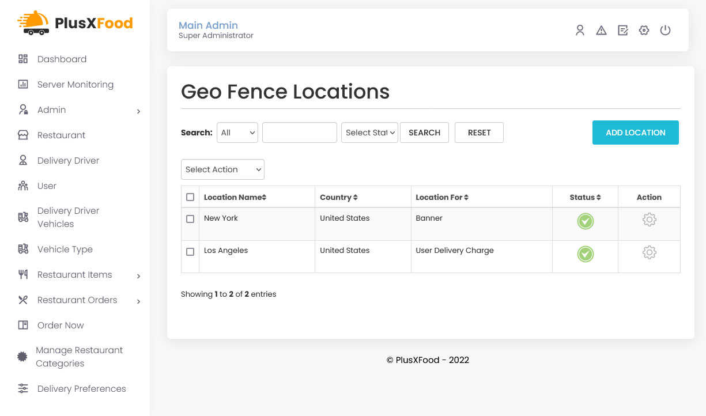Click the PlusXFood logo
Image resolution: width=706 pixels, height=416 pixels.
75,23
